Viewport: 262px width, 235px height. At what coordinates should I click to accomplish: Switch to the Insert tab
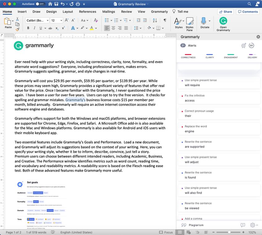[x=22, y=11]
